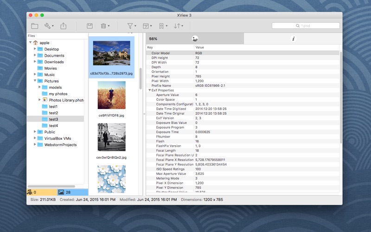Click the open folder toolbar icon
This screenshot has height=232, width=371.
(x=35, y=26)
